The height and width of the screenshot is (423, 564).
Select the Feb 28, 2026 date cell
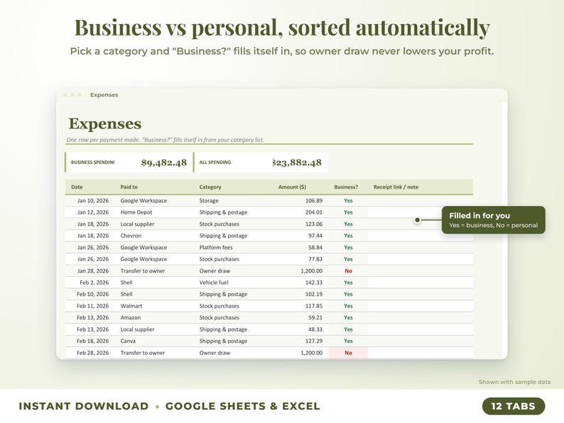(x=92, y=353)
